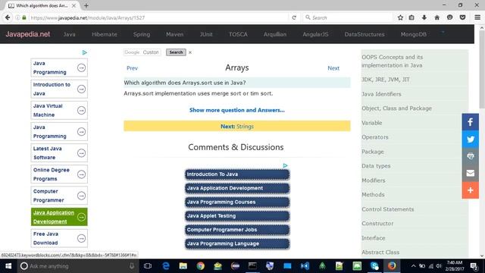Image resolution: width=485 pixels, height=273 pixels.
Task: Switch to Firefox in the taskbar
Action: coord(392,266)
